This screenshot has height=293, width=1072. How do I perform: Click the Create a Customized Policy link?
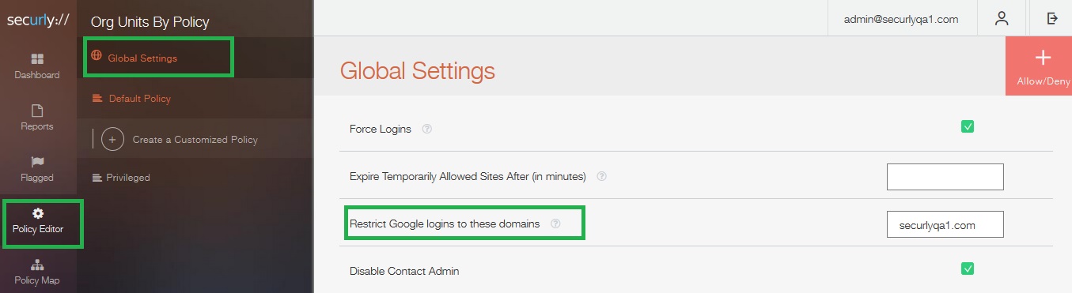[x=195, y=140]
